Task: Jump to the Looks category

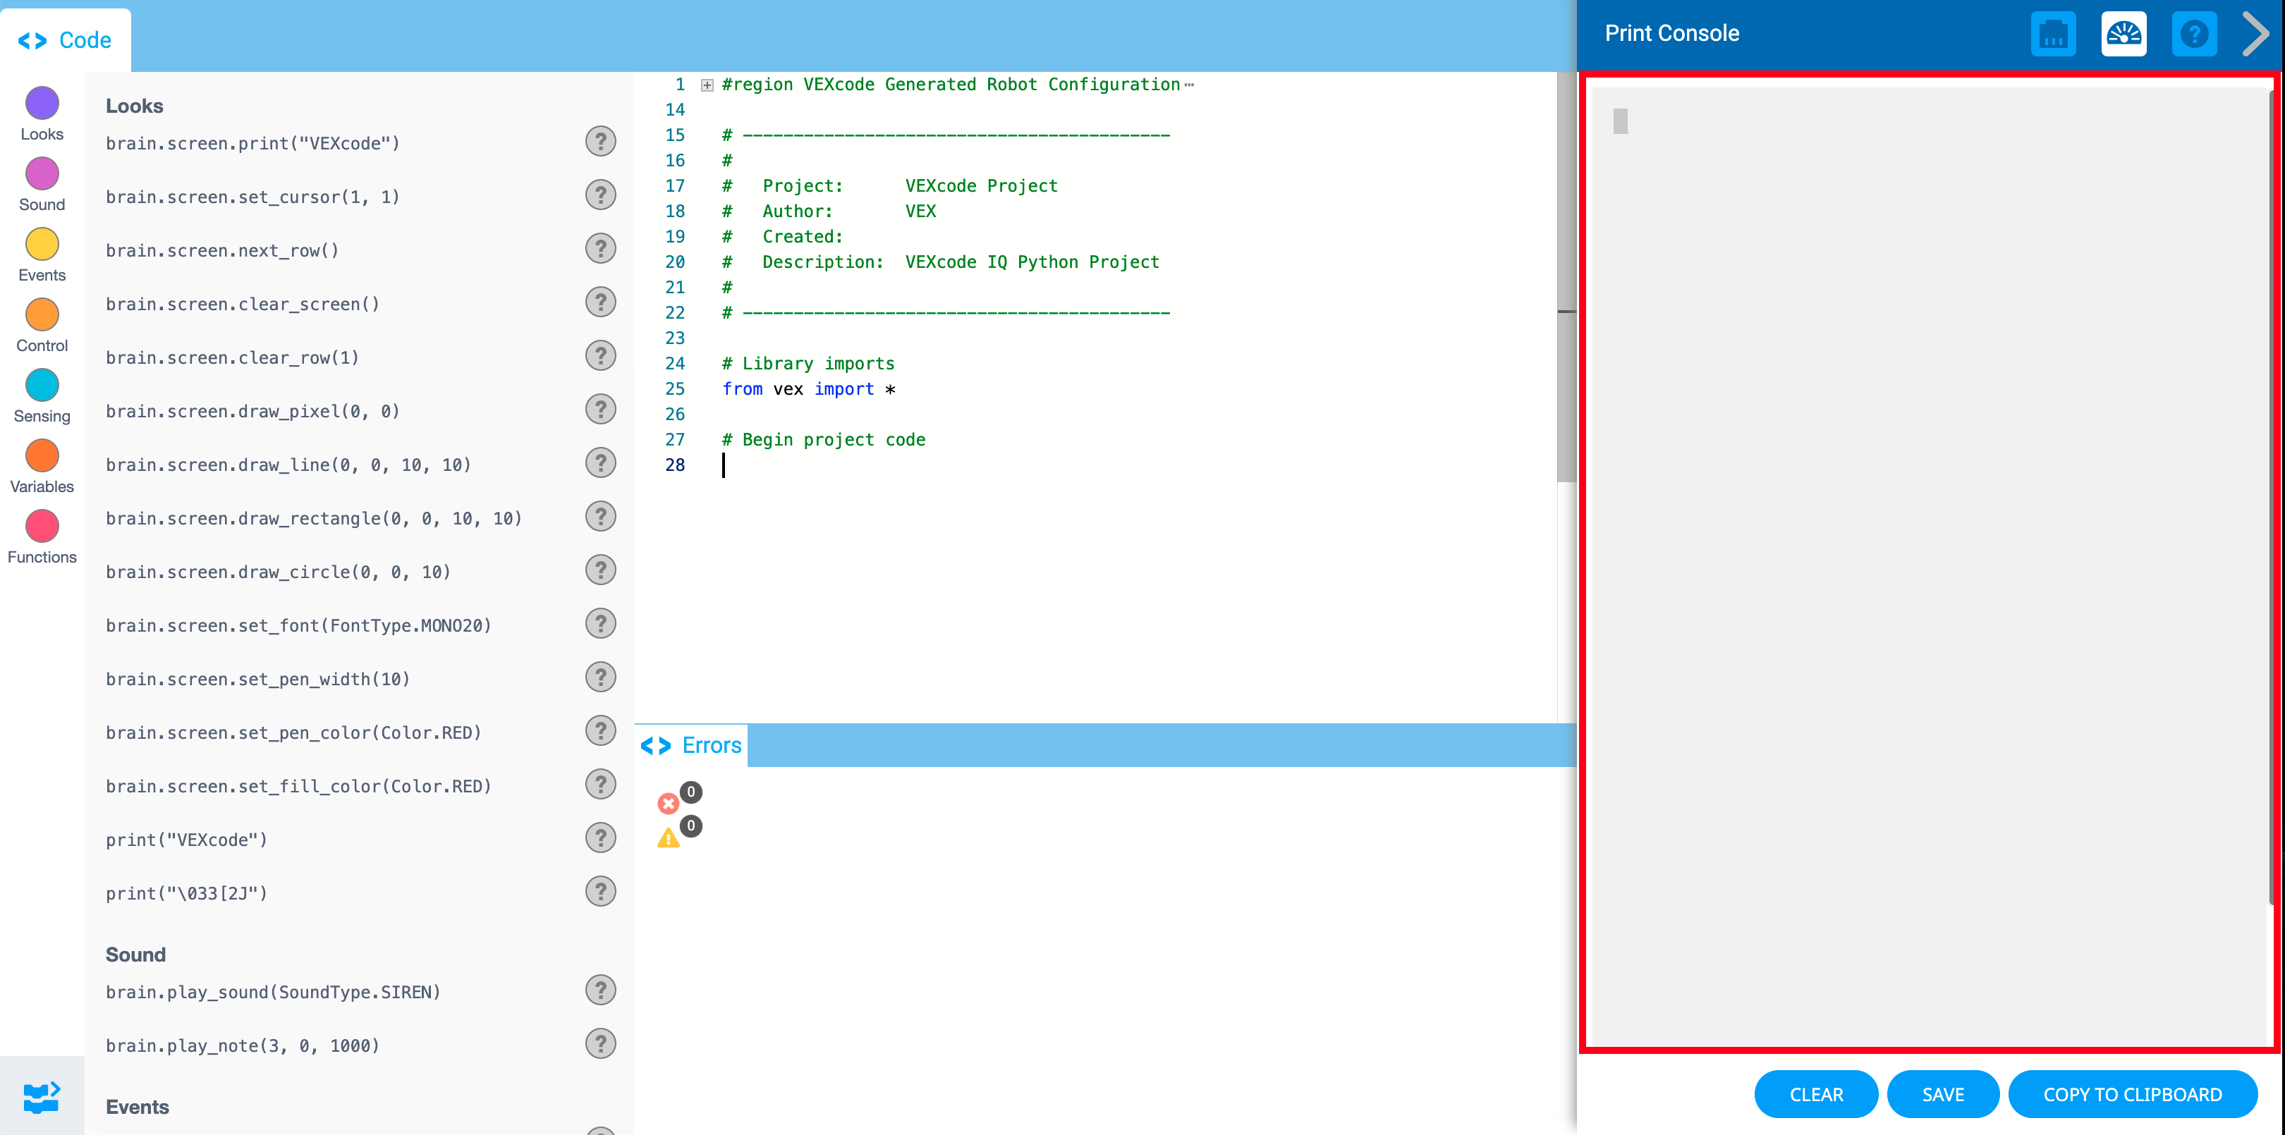Action: click(x=42, y=104)
